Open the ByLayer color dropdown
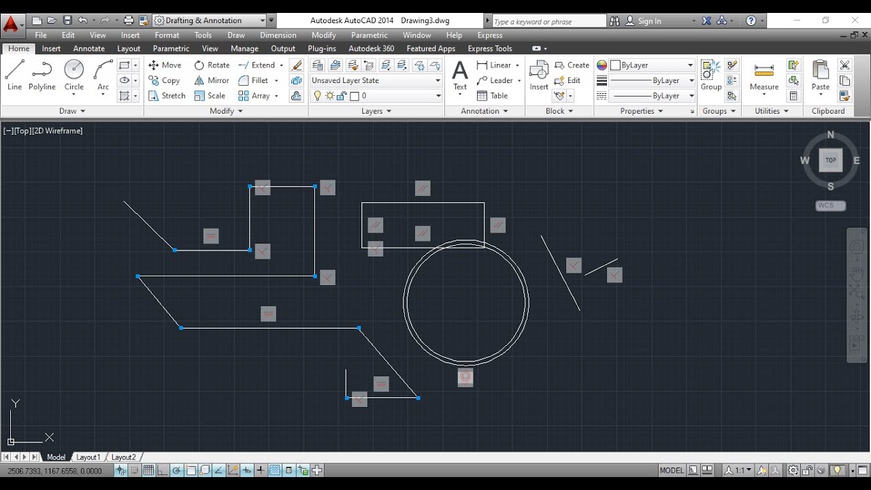 click(652, 65)
